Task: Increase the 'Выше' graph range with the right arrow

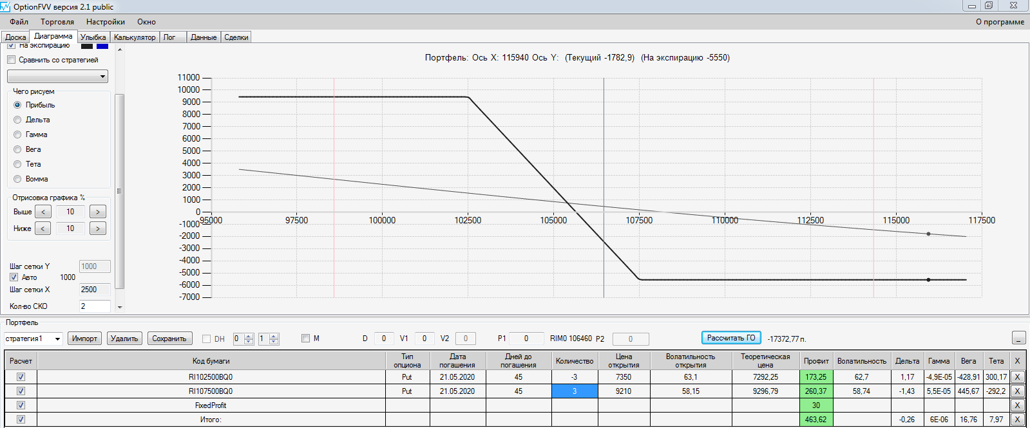Action: pos(98,212)
